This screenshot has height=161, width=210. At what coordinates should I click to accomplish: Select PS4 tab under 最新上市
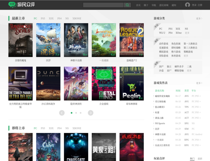[x=59, y=18]
